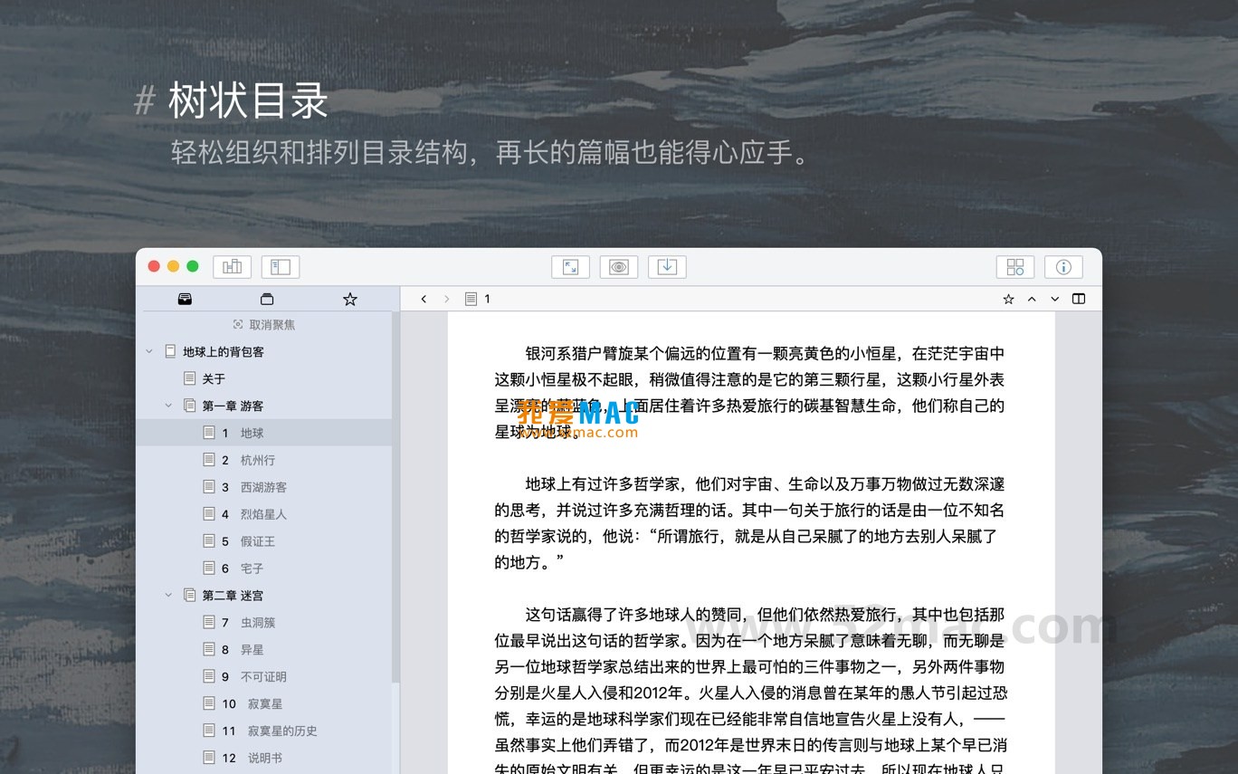Collapse the 地球上的背包客 tree node
Screen dimensions: 1238x774
(x=149, y=351)
